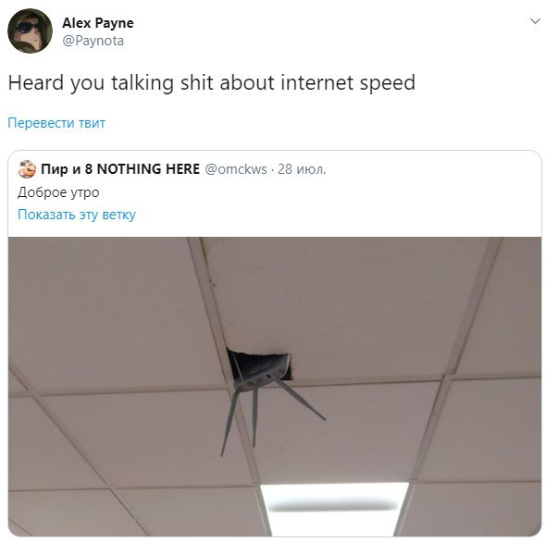Click 'Показать эту ветку' thread link
The height and width of the screenshot is (542, 546).
[x=77, y=215]
